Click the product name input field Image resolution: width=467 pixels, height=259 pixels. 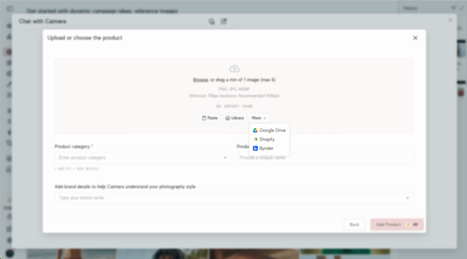(x=325, y=158)
